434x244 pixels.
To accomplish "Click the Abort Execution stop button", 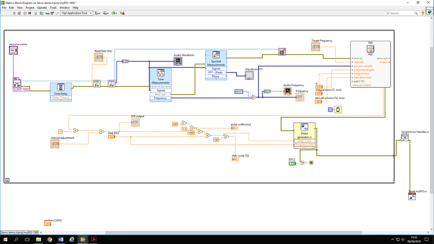I will click(25, 13).
